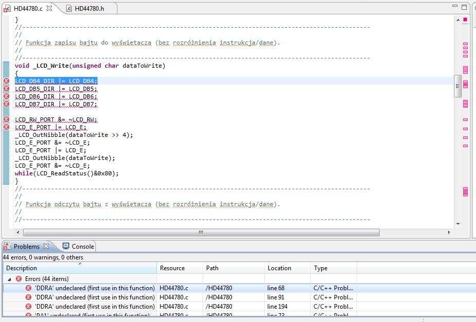The width and height of the screenshot is (476, 322).
Task: Click error marker on LCD_DB4_DIR line
Action: [6, 80]
